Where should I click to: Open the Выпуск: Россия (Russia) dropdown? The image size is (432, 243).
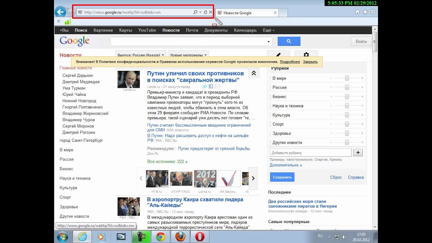141,55
